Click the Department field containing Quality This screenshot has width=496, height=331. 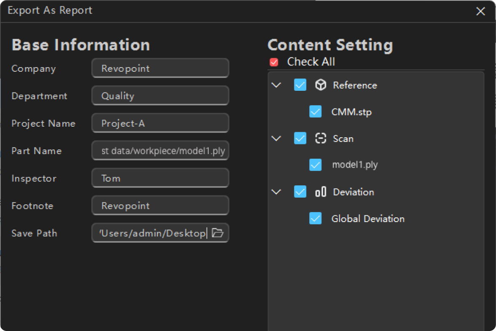click(x=160, y=96)
